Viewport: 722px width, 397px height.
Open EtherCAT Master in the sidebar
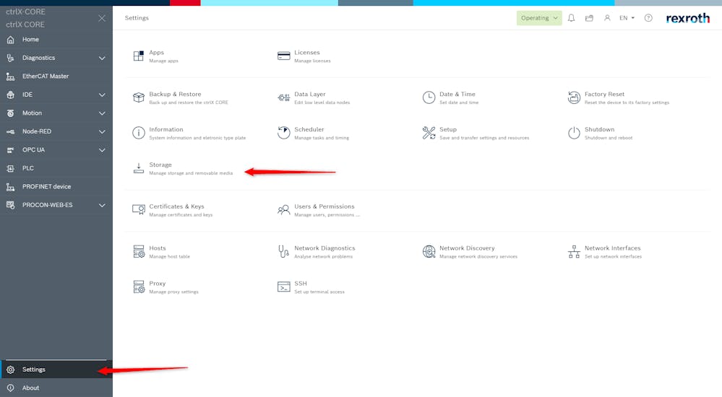pyautogui.click(x=56, y=77)
